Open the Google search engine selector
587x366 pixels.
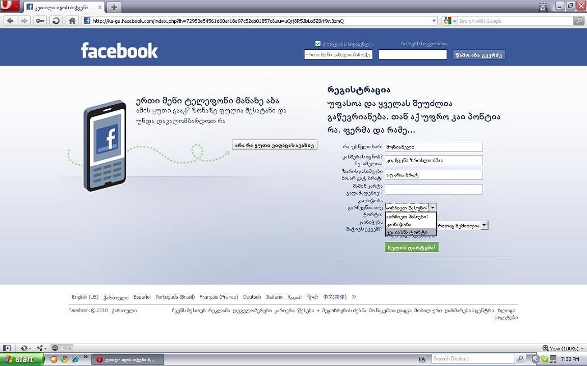tap(449, 21)
